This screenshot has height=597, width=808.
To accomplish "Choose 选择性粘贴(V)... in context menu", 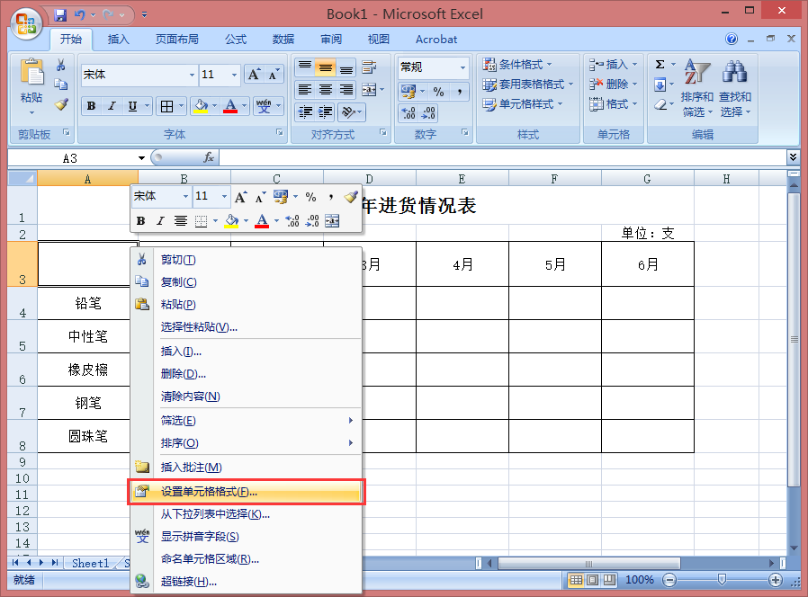I will coord(247,327).
